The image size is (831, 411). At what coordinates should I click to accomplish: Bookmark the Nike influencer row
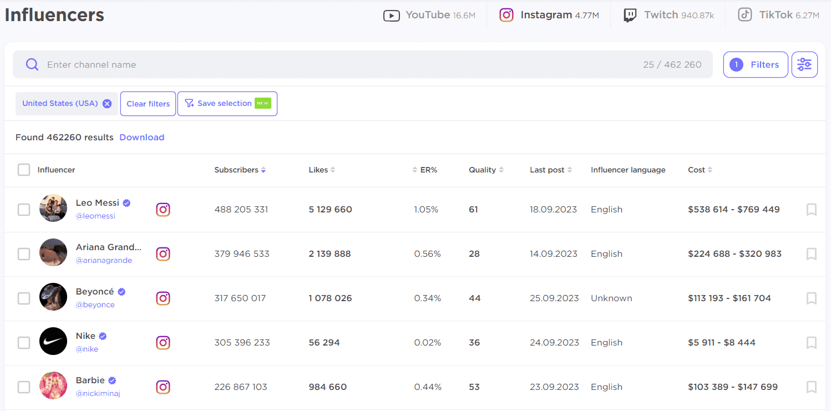(x=811, y=343)
